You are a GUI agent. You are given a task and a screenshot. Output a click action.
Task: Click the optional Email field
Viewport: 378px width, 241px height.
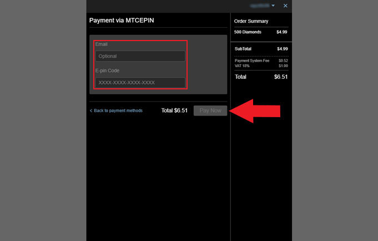click(x=140, y=56)
